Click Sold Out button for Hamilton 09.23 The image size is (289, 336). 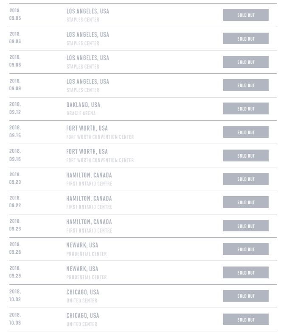pyautogui.click(x=246, y=226)
